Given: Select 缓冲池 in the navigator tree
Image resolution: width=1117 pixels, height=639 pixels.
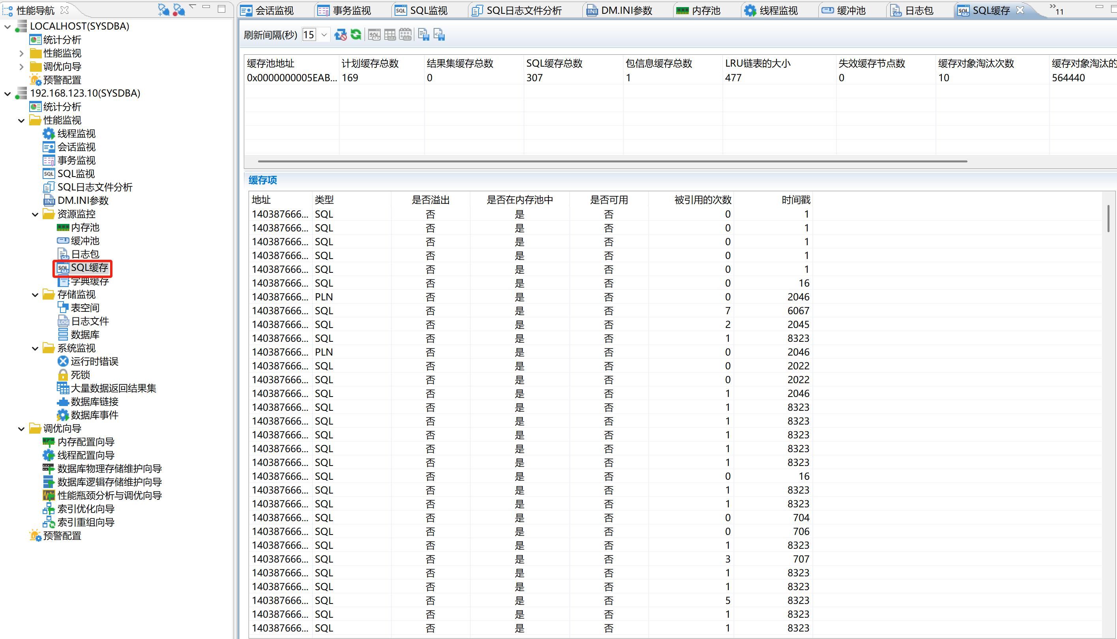Looking at the screenshot, I should [78, 241].
